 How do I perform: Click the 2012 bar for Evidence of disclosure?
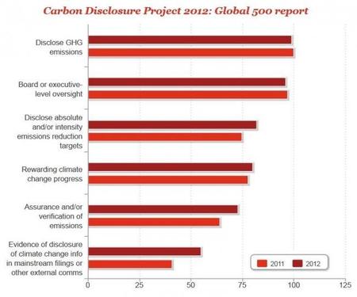click(x=144, y=252)
